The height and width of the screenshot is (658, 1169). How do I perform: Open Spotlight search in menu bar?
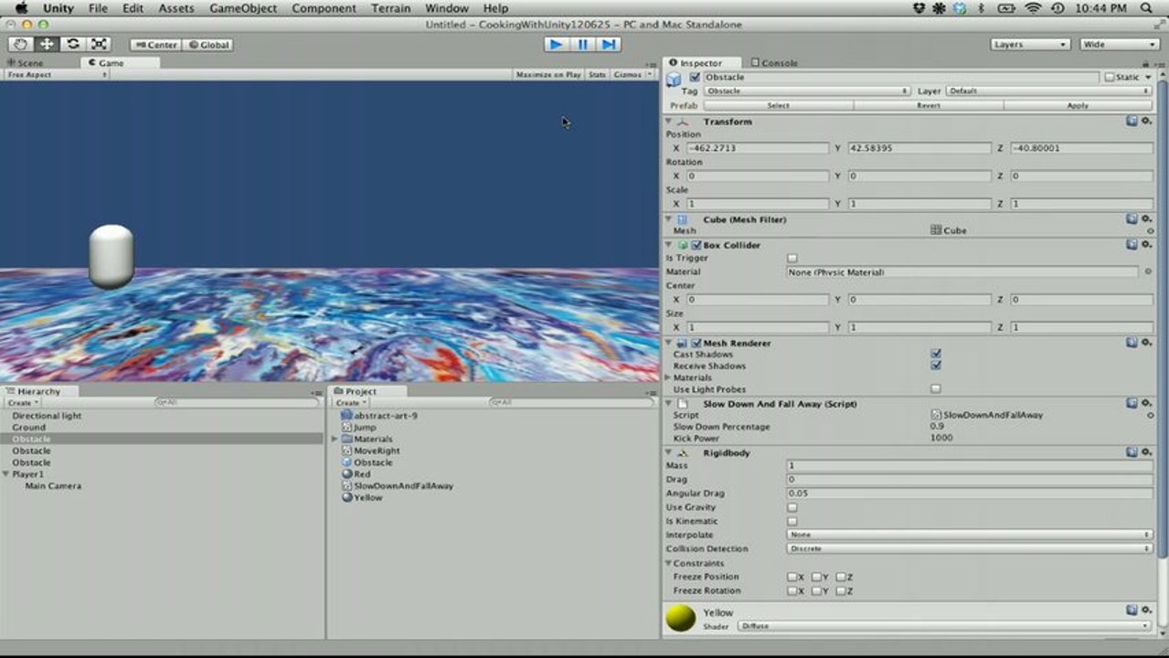[x=1147, y=8]
